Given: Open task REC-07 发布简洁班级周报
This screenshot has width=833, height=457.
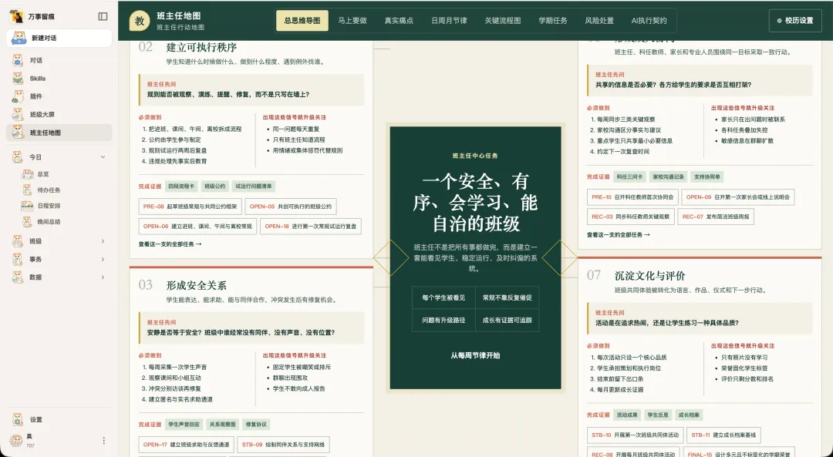Looking at the screenshot, I should [x=716, y=217].
